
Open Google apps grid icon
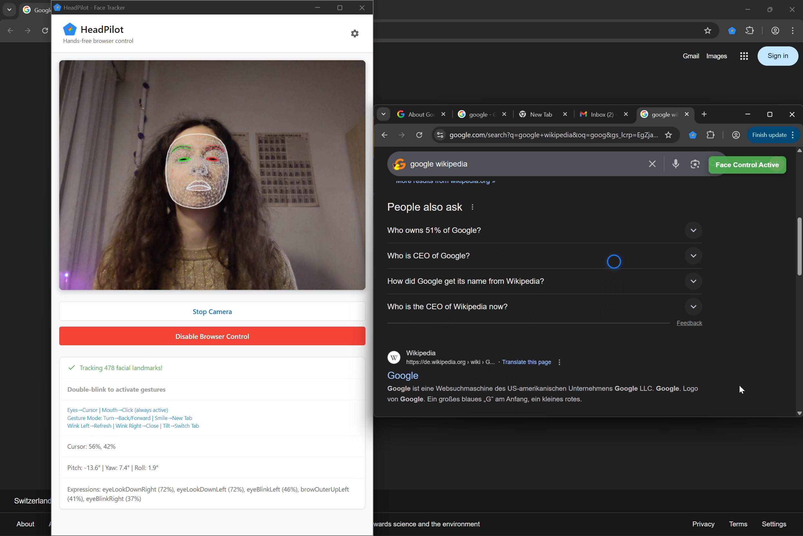point(744,56)
